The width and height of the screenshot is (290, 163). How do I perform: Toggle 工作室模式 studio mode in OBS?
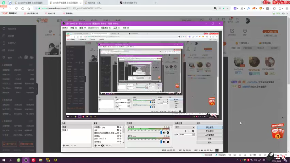tap(210, 135)
